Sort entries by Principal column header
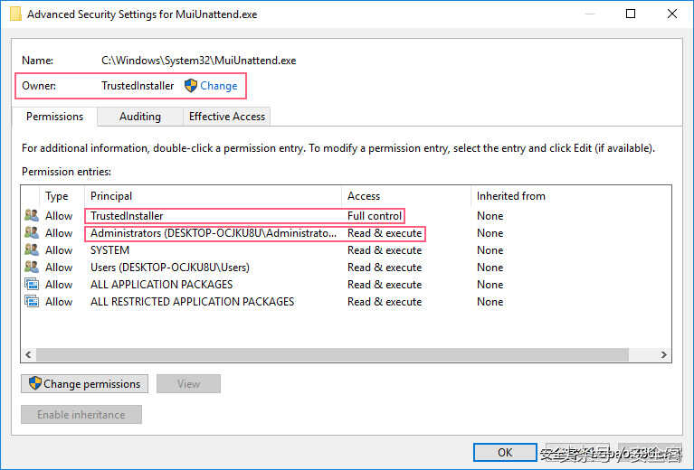This screenshot has height=470, width=694. [111, 196]
